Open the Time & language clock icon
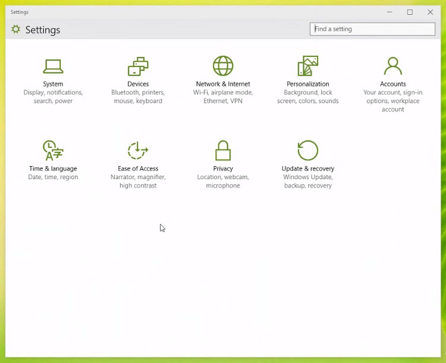Image resolution: width=446 pixels, height=363 pixels. pyautogui.click(x=53, y=151)
